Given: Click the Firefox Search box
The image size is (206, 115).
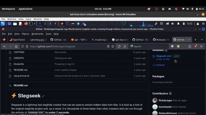Looking at the screenshot, I should pyautogui.click(x=149, y=46).
